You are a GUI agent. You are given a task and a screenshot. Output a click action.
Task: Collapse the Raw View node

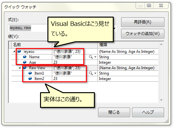tap(20, 68)
